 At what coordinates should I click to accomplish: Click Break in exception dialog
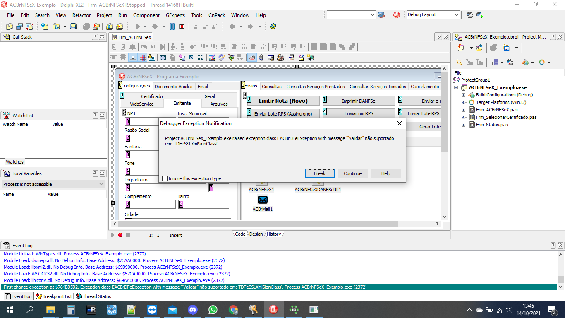(320, 173)
